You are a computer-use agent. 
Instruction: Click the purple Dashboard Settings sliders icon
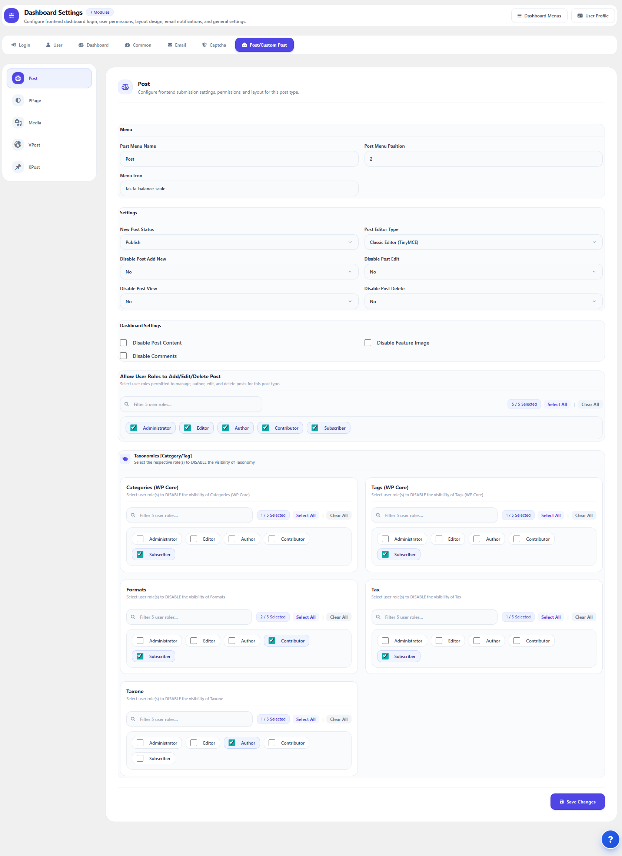click(11, 16)
